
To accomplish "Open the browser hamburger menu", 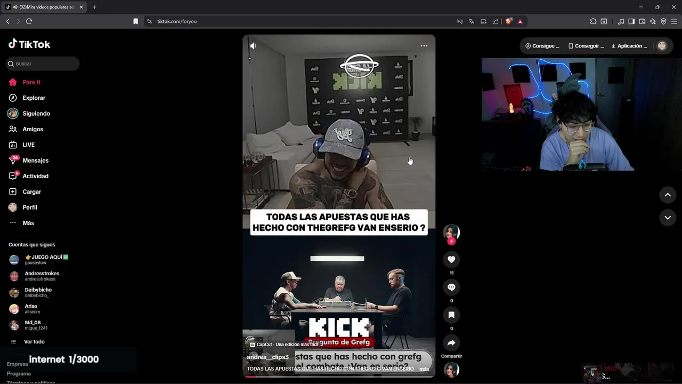I will [x=675, y=21].
